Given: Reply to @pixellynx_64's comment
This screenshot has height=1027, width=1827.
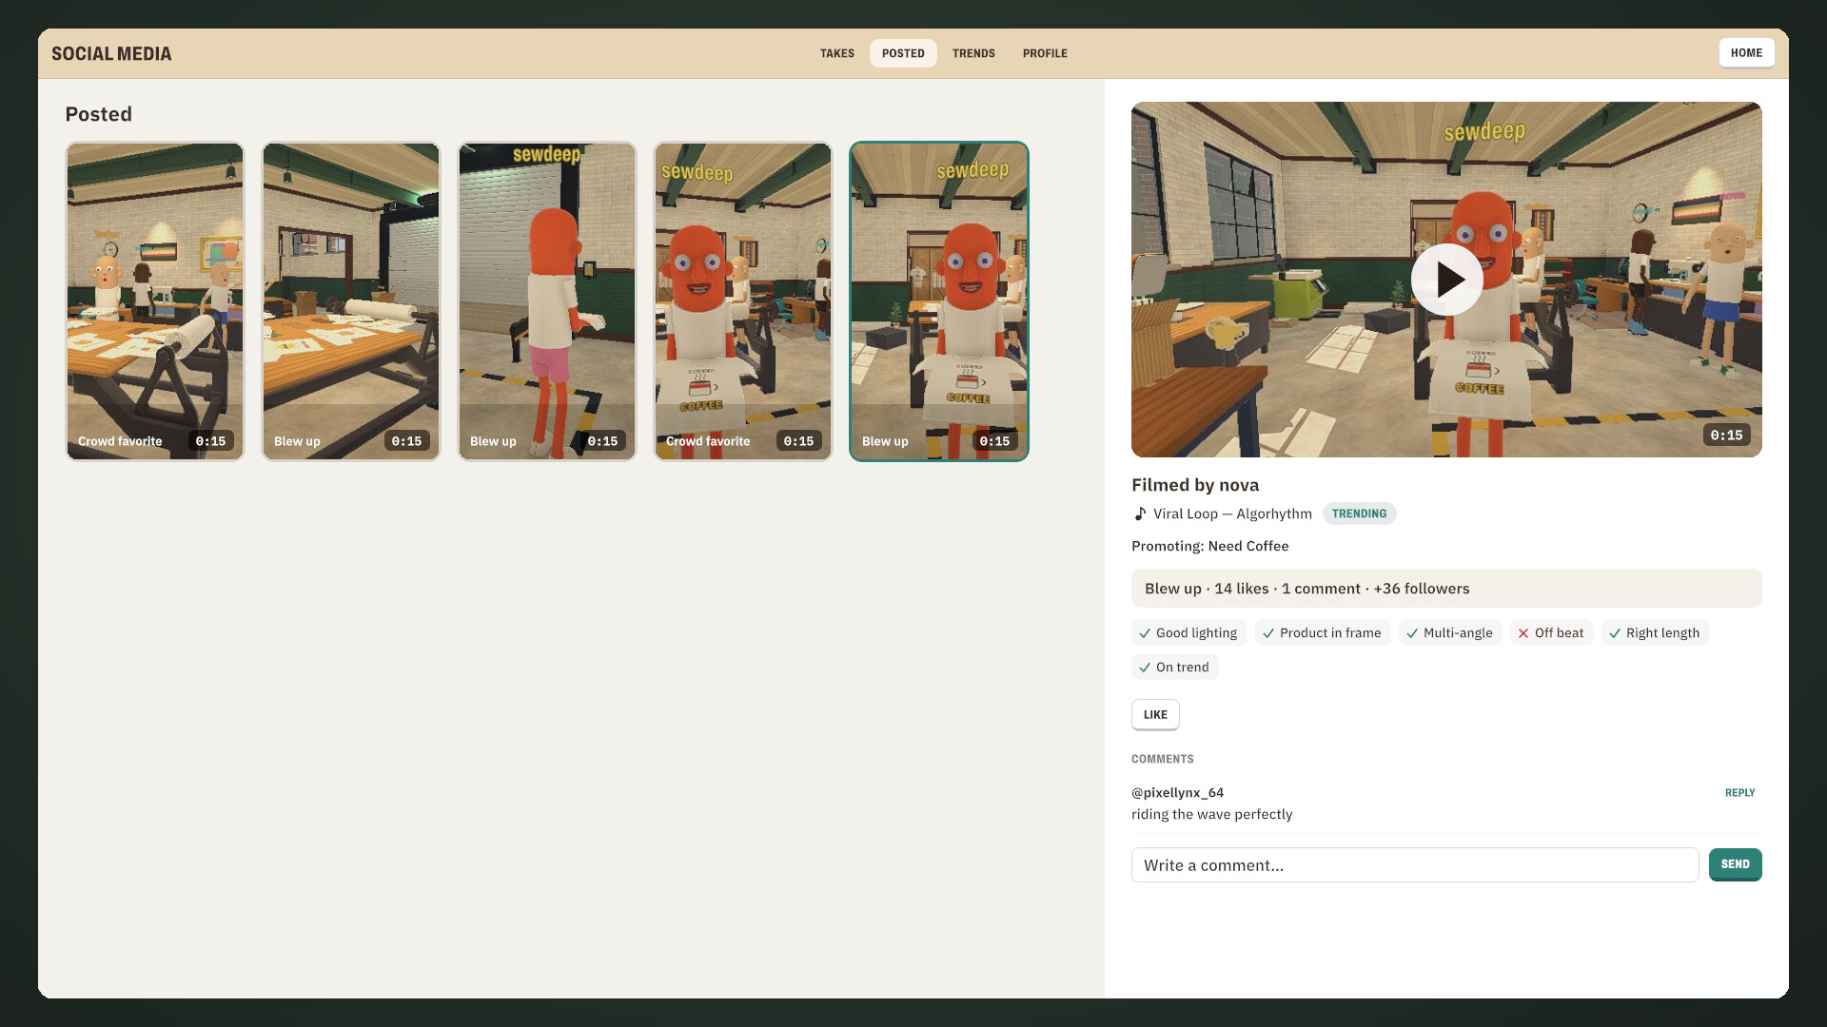Looking at the screenshot, I should (x=1739, y=793).
